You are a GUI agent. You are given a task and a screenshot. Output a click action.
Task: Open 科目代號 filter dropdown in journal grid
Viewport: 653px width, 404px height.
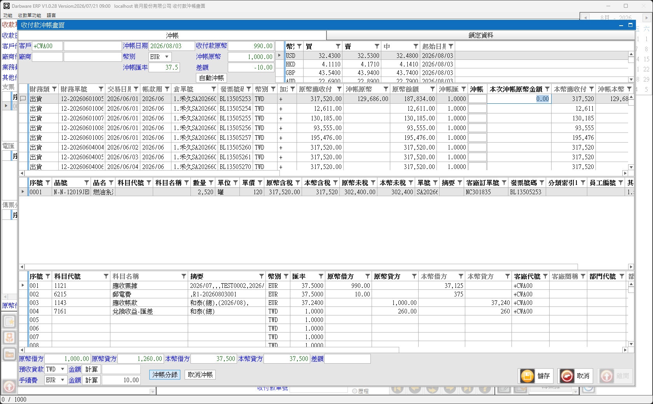click(106, 276)
